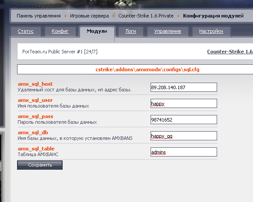Select the Модули tab

(x=97, y=31)
